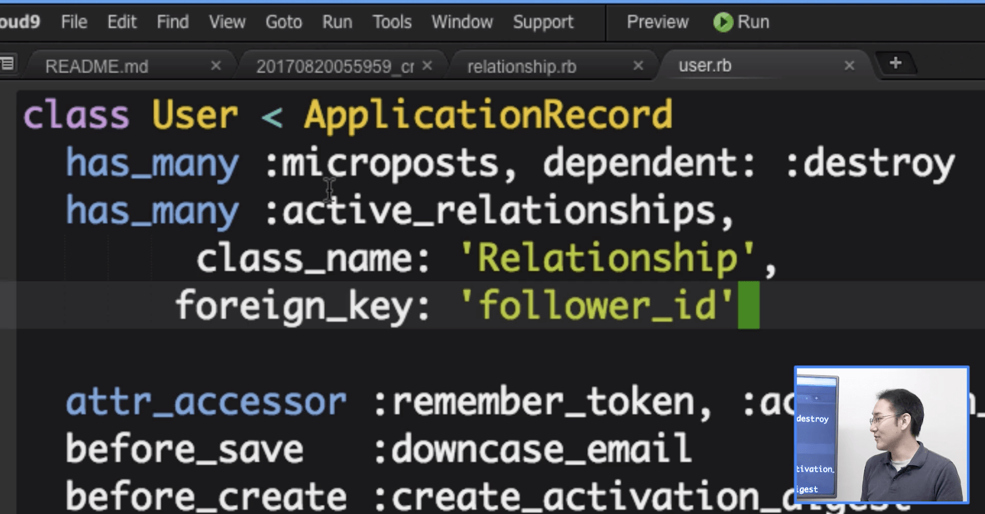Viewport: 985px width, 514px height.
Task: Close the user.rb tab
Action: [850, 65]
